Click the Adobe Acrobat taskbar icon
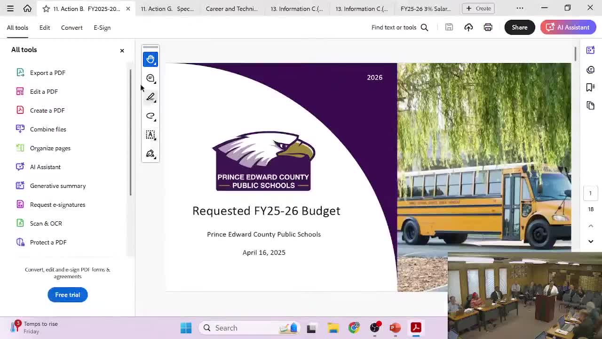 pos(416,328)
